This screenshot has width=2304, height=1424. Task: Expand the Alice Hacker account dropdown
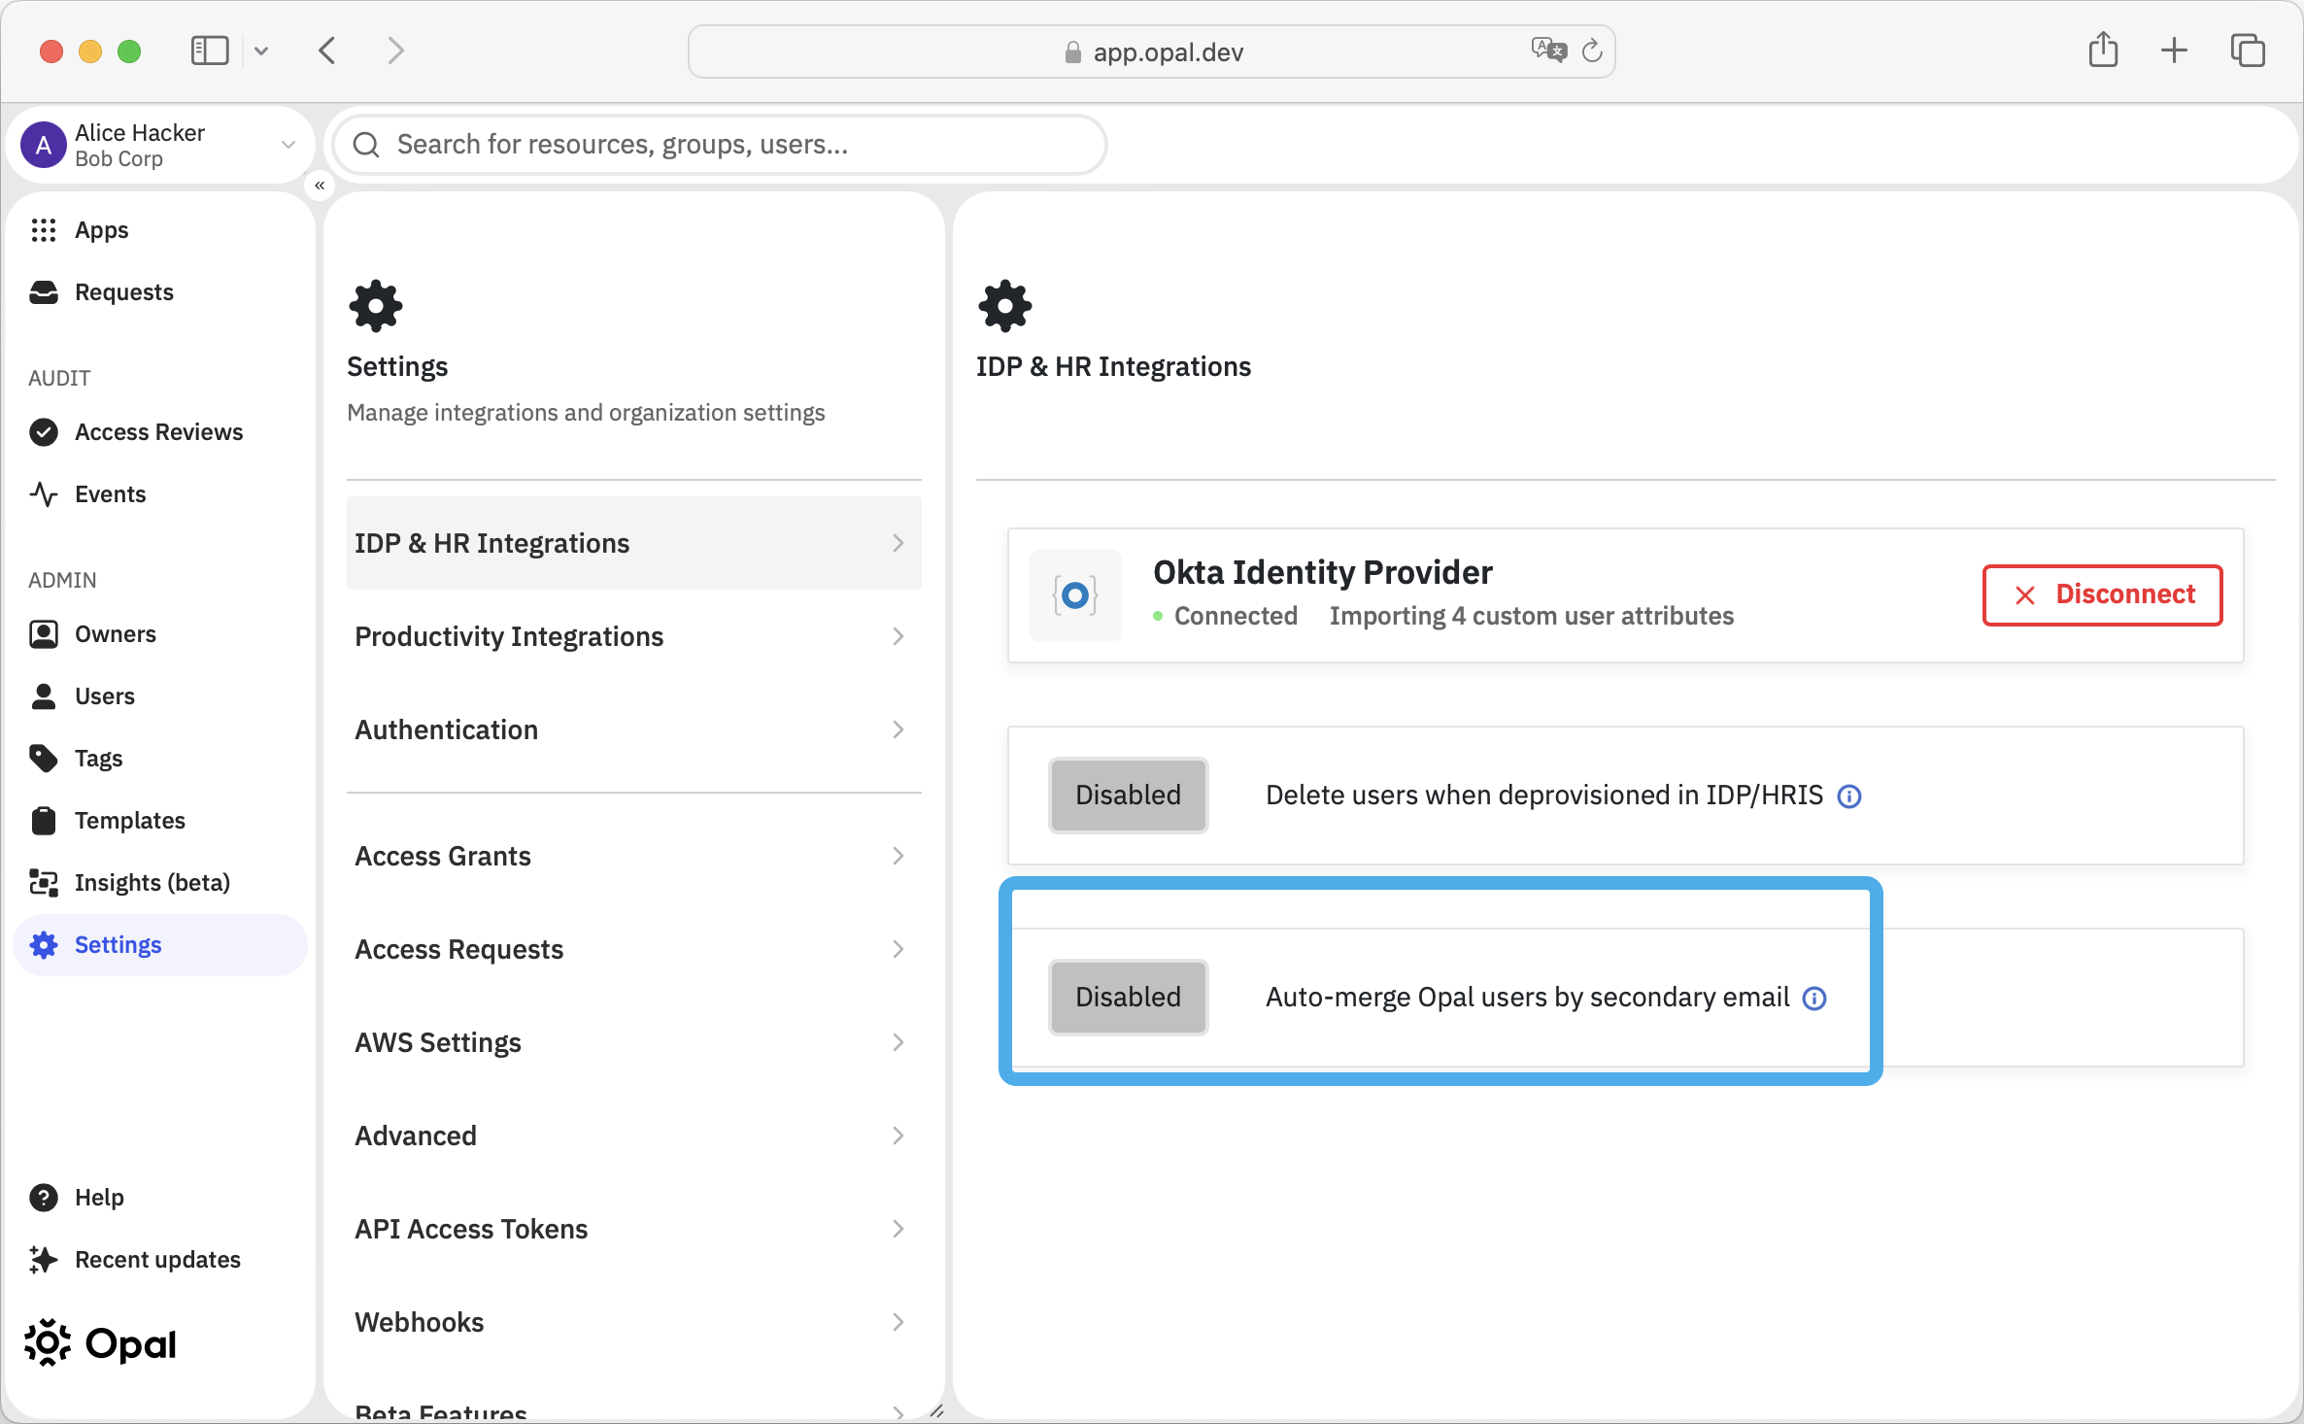click(x=288, y=145)
